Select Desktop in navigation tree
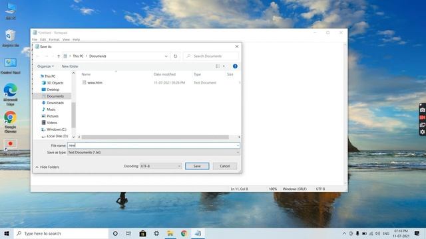 [x=53, y=90]
